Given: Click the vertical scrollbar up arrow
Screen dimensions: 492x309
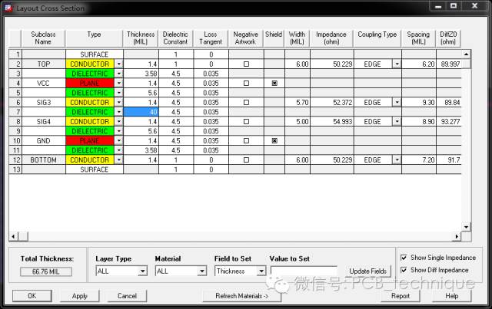Looking at the screenshot, I should pyautogui.click(x=467, y=54).
